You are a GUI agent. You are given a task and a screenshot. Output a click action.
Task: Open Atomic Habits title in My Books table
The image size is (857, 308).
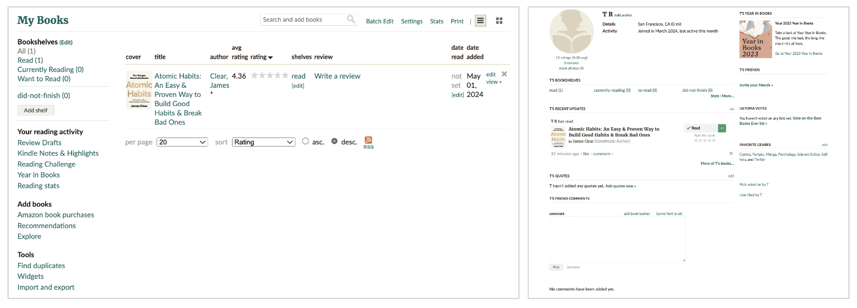point(178,99)
